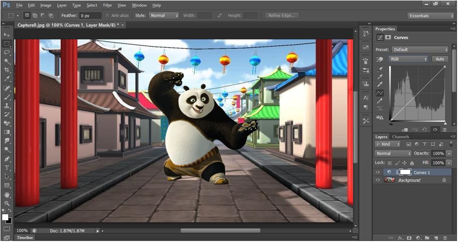The width and height of the screenshot is (458, 242).
Task: Click the Auto button in Curves
Action: point(440,59)
